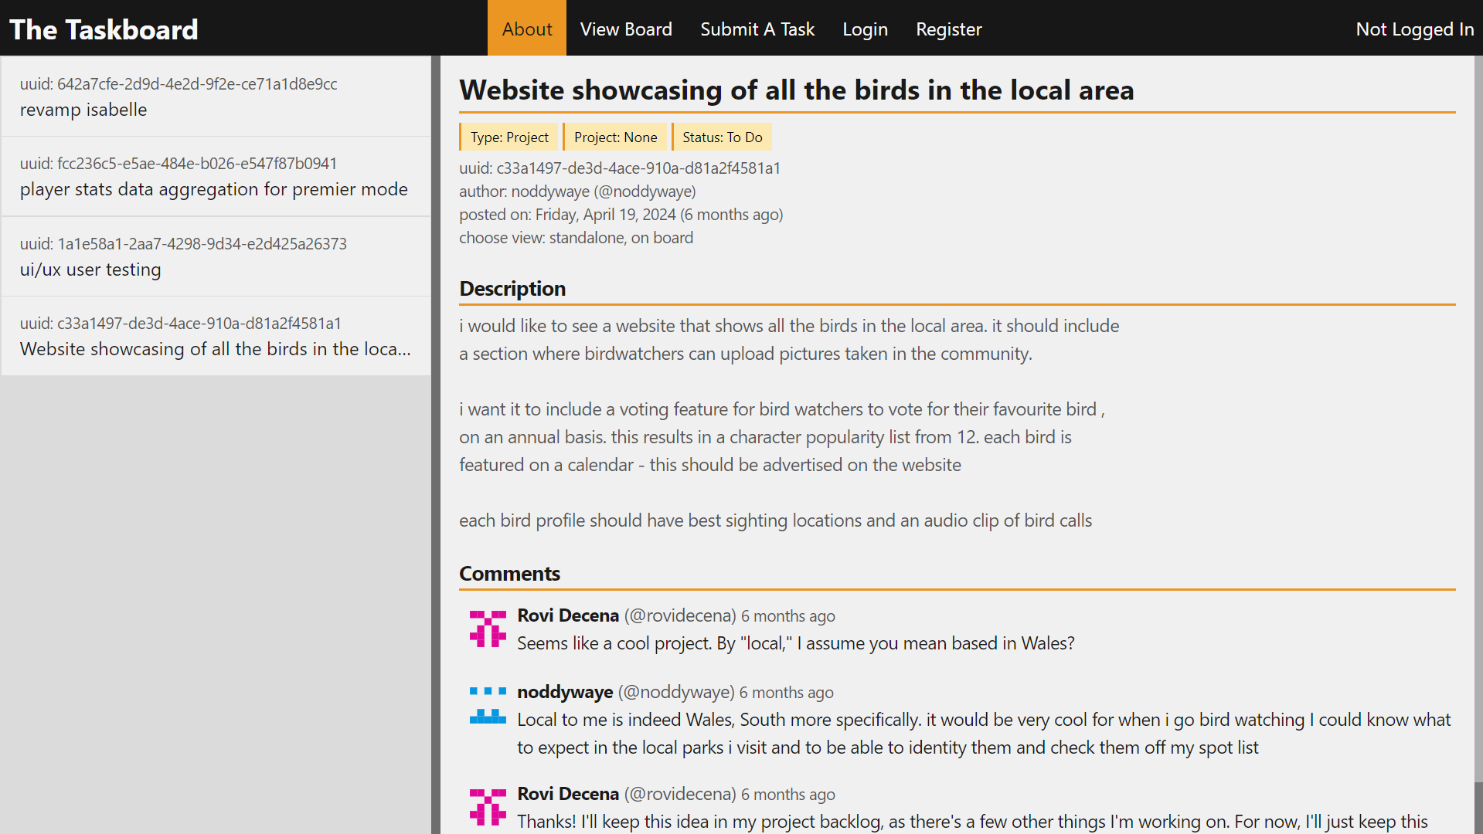Click the Status: To Do badge
Screen dimensions: 1483x834
coord(722,137)
